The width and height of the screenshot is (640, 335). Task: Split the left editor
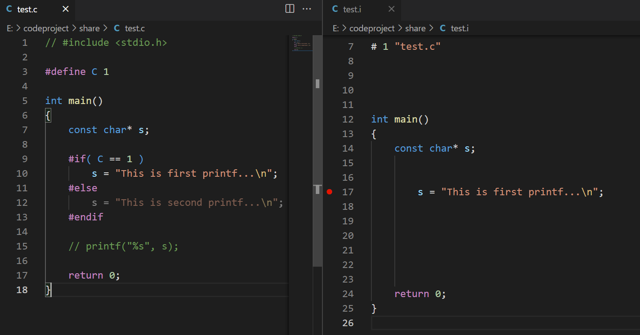[290, 9]
